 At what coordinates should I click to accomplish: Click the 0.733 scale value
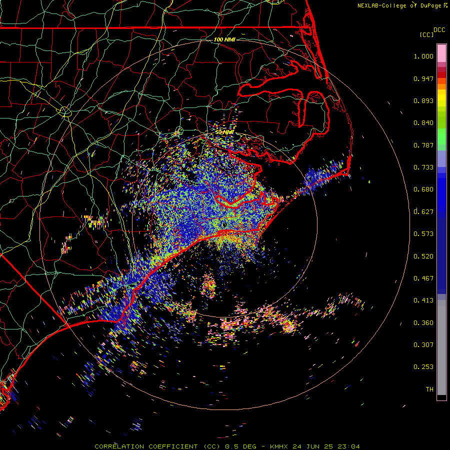pyautogui.click(x=423, y=167)
